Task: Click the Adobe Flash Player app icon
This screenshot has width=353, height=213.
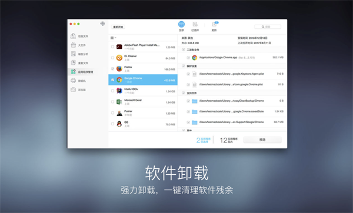Action: tap(119, 47)
